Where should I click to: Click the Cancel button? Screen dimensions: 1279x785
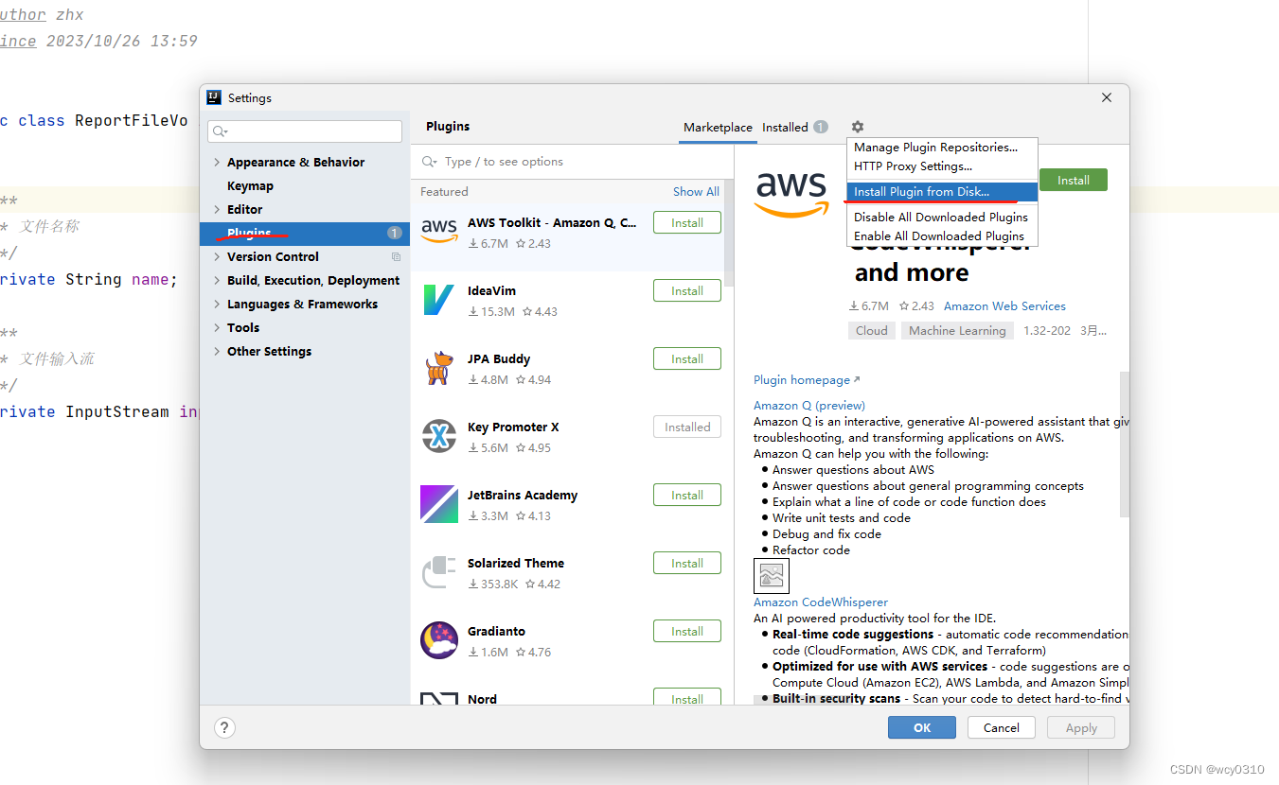[x=1001, y=727]
